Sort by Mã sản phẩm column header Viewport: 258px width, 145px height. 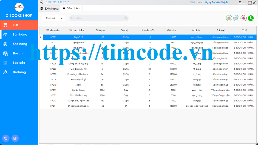53,30
